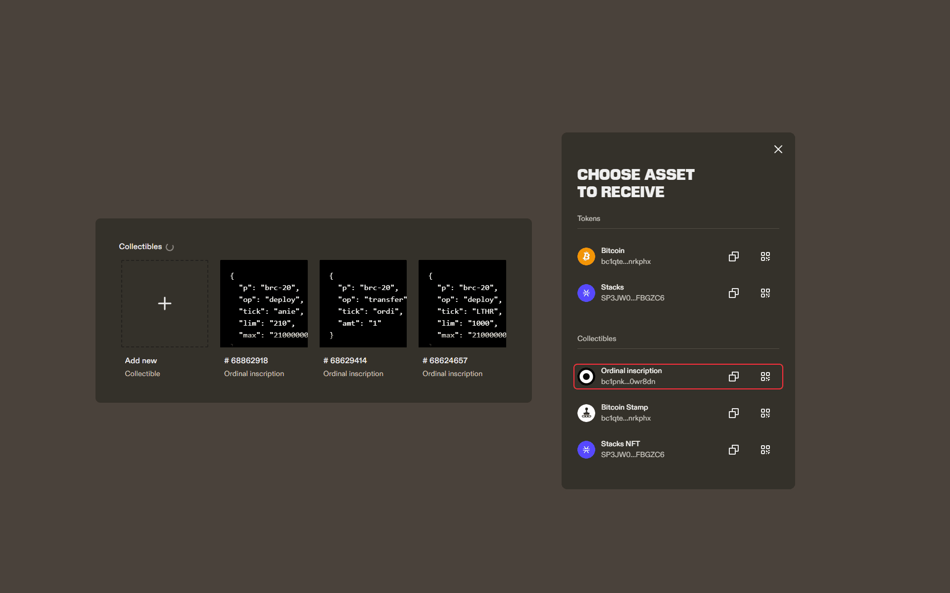The image size is (950, 593).
Task: Select the orange Bitcoin token icon
Action: tap(586, 256)
